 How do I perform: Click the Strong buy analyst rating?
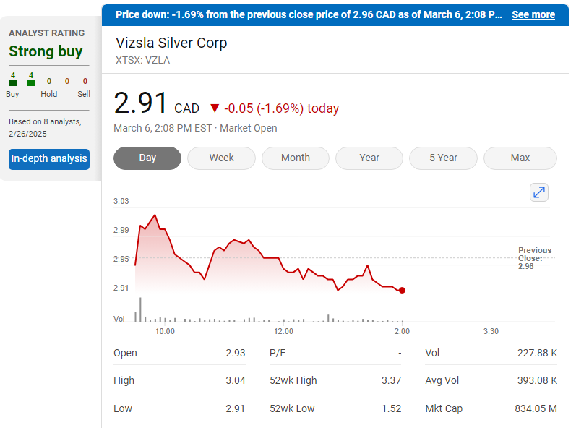pos(46,52)
